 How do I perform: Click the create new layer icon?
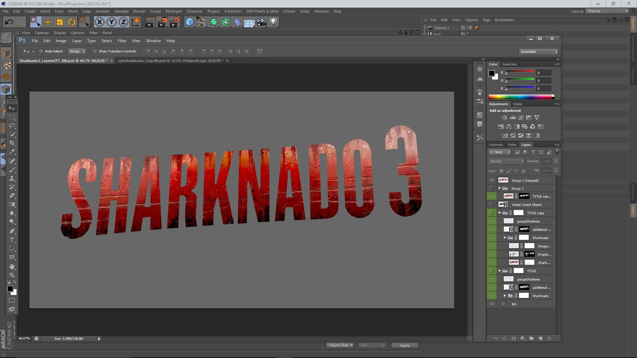pos(540,339)
